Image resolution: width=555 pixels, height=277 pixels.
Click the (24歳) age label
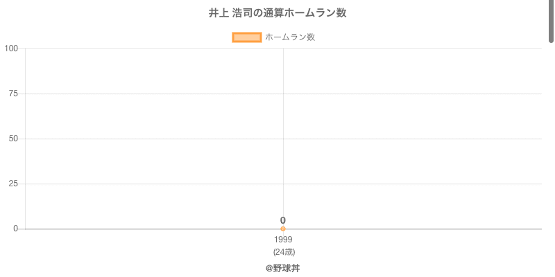click(283, 251)
